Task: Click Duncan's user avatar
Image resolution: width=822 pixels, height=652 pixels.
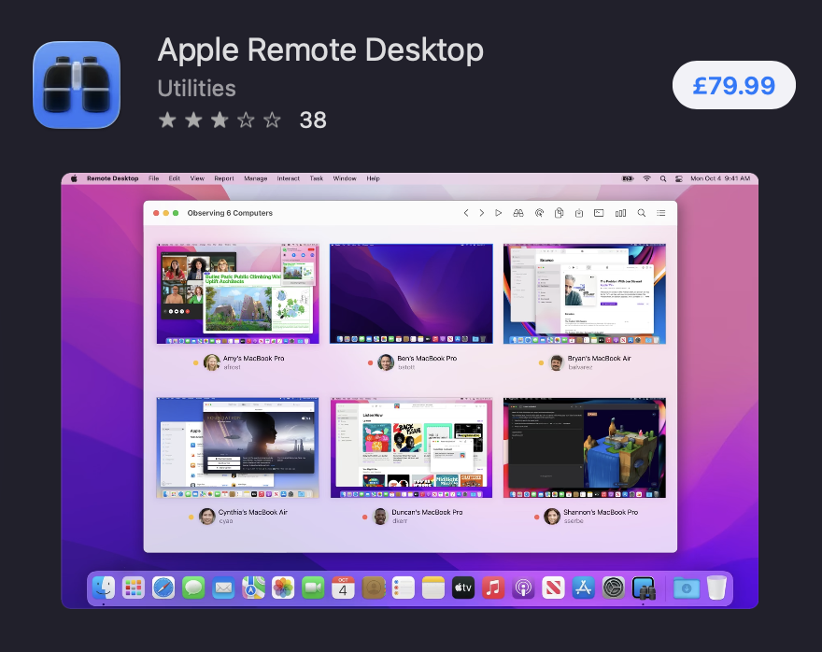Action: (x=380, y=517)
